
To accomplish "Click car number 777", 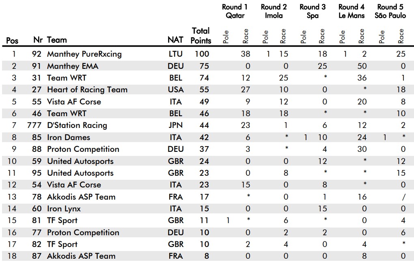I will click(x=34, y=125).
